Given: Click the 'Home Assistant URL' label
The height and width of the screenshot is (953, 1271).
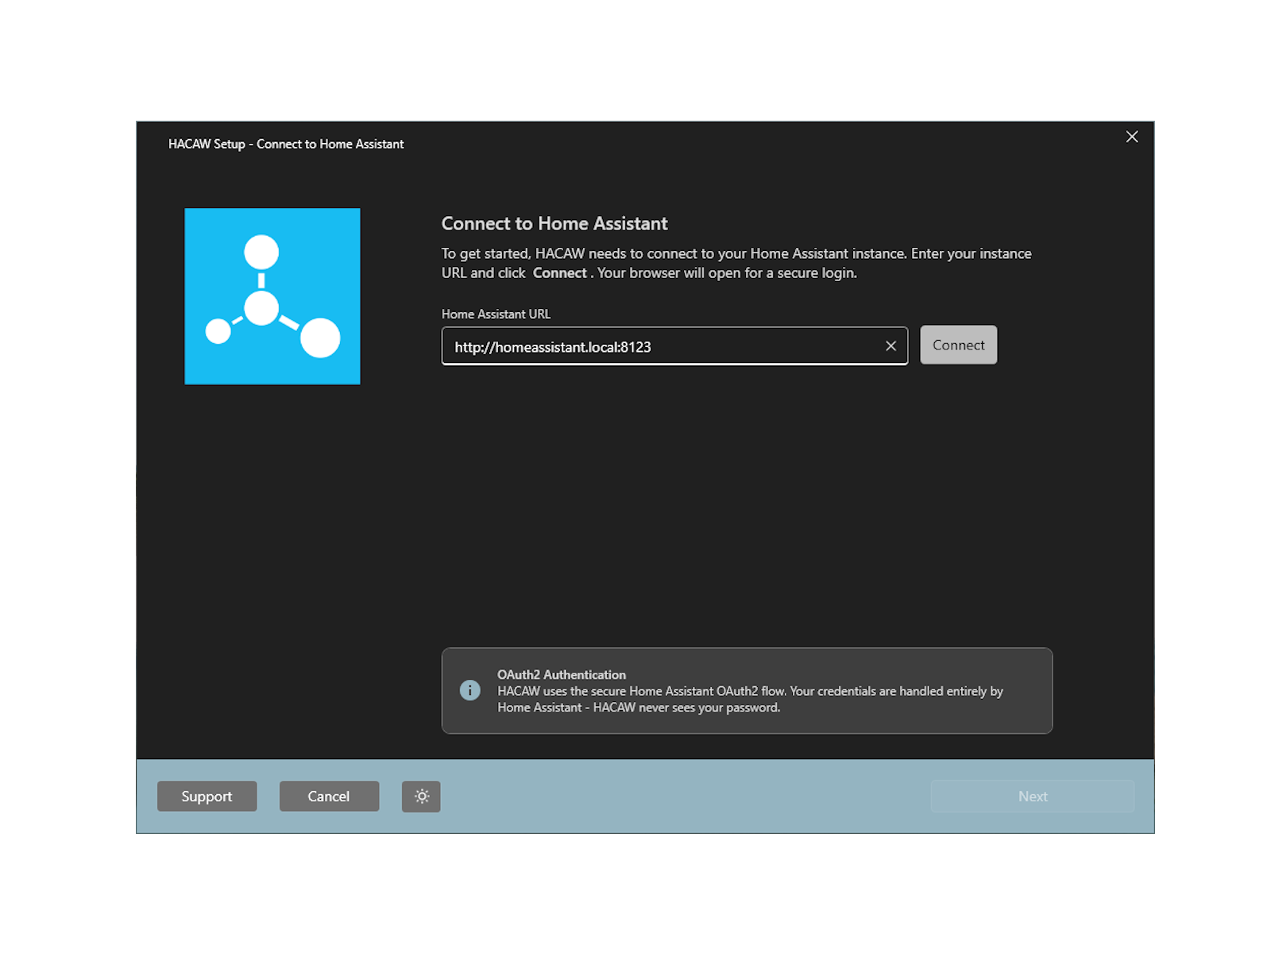Looking at the screenshot, I should (496, 314).
